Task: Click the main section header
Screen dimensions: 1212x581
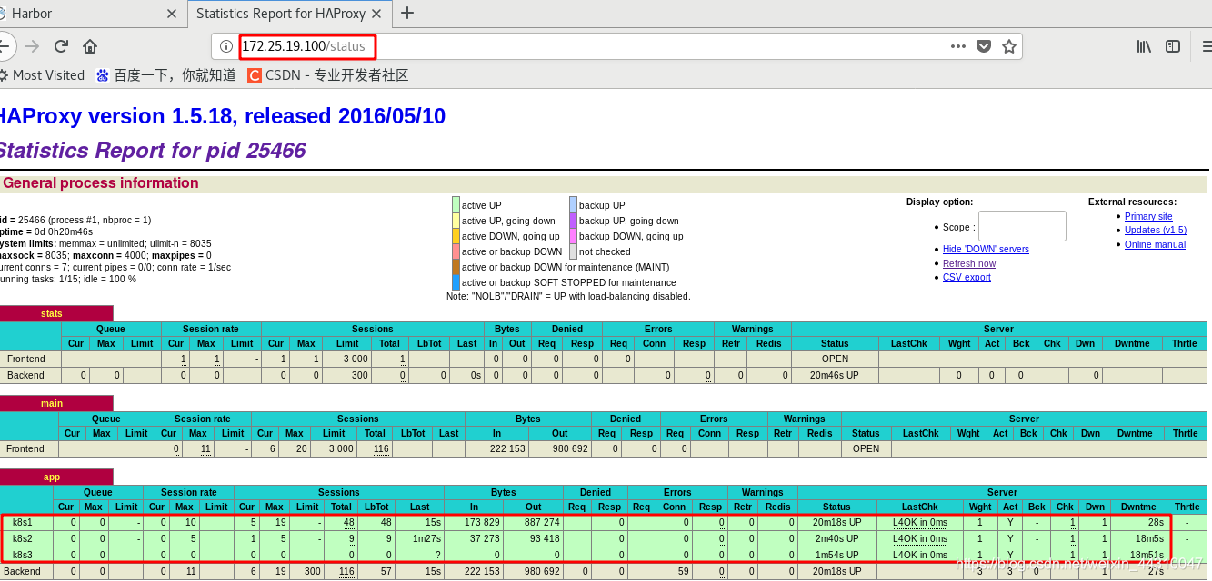Action: click(x=52, y=403)
